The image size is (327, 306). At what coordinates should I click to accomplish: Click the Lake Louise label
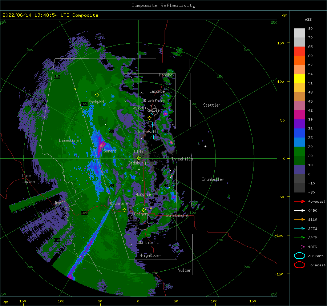(x=28, y=179)
